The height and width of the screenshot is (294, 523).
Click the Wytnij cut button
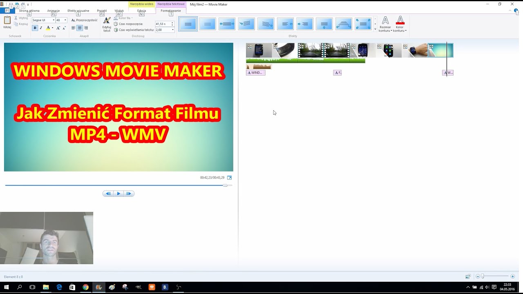click(x=21, y=18)
